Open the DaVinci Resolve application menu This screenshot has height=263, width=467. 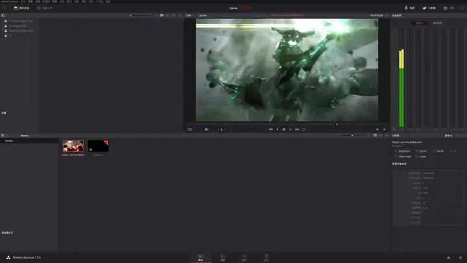tap(10, 1)
